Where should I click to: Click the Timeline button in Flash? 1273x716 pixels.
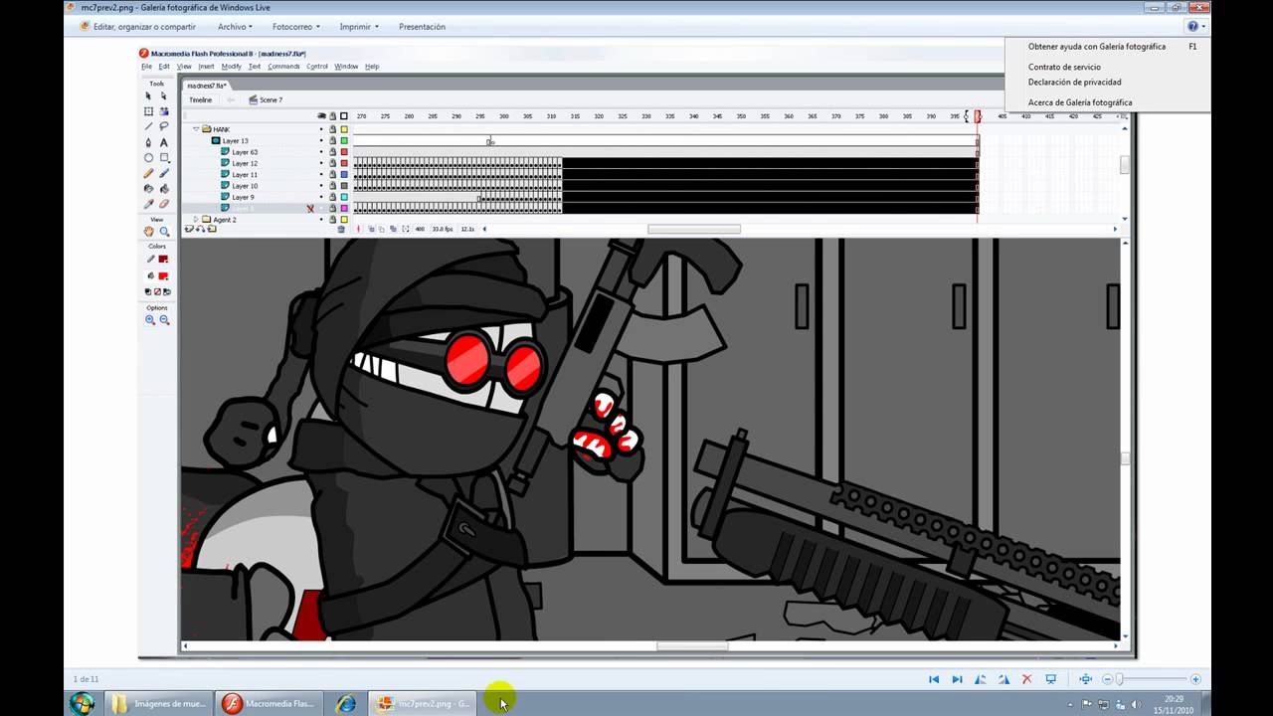click(200, 99)
